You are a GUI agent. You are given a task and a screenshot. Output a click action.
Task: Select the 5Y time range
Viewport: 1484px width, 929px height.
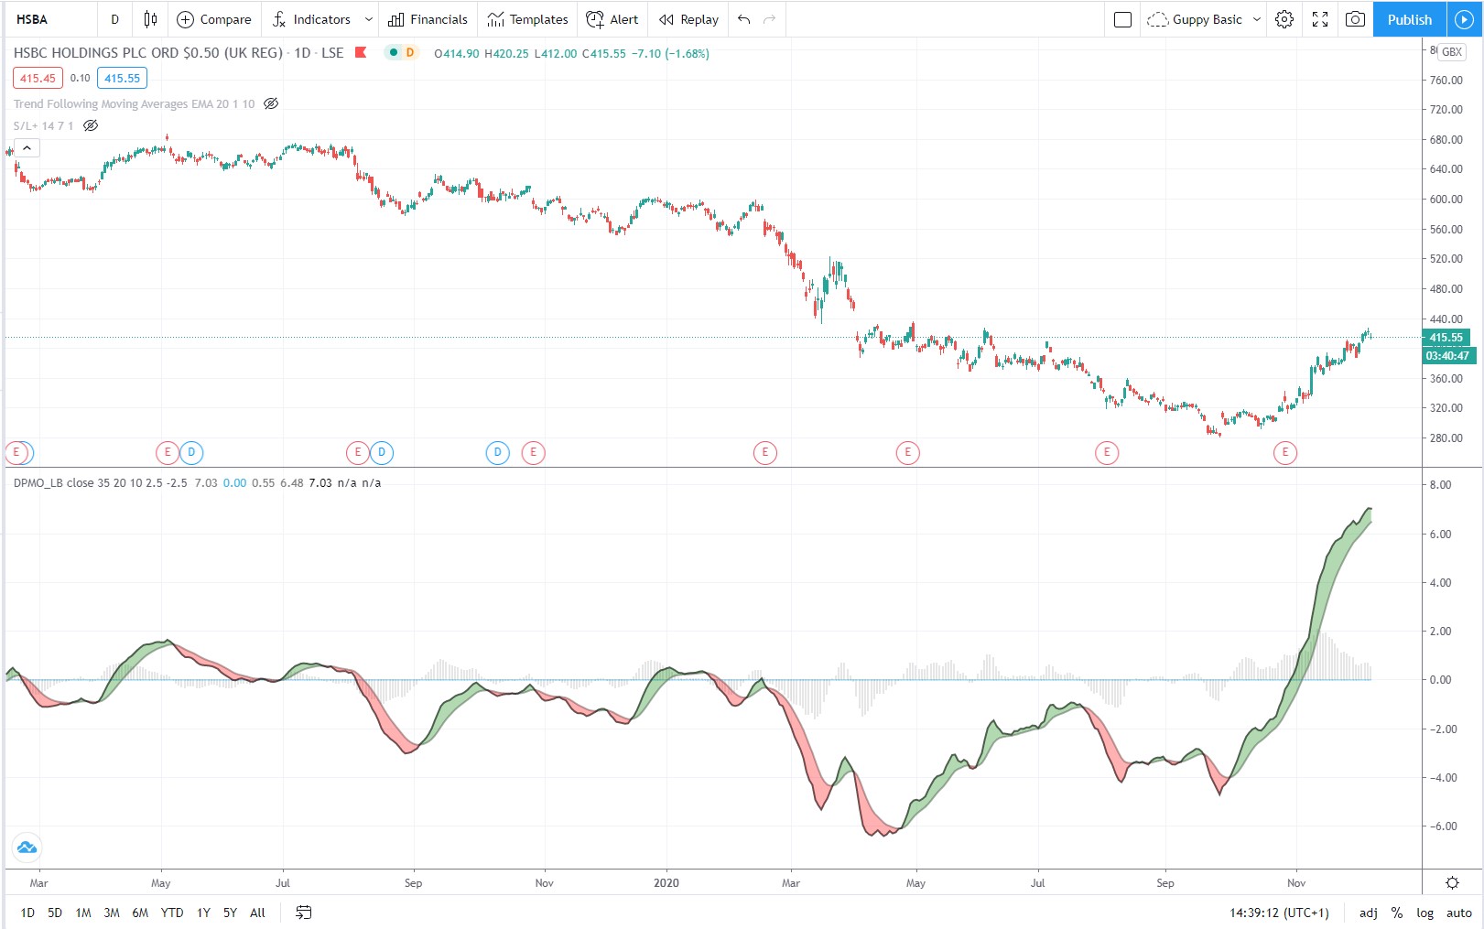(230, 913)
